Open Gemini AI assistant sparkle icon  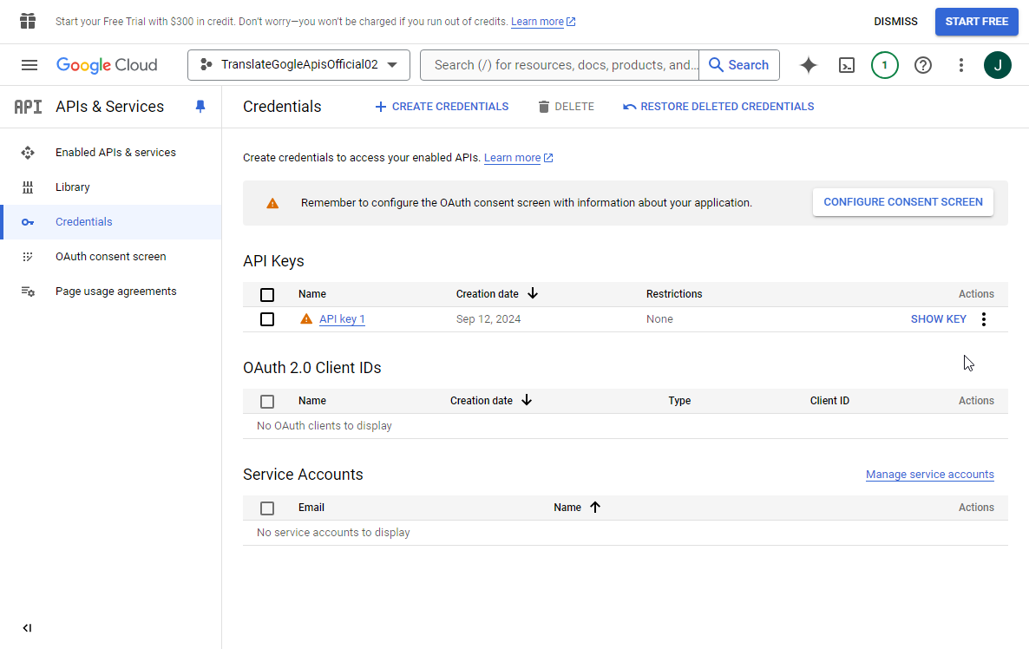[x=809, y=65]
